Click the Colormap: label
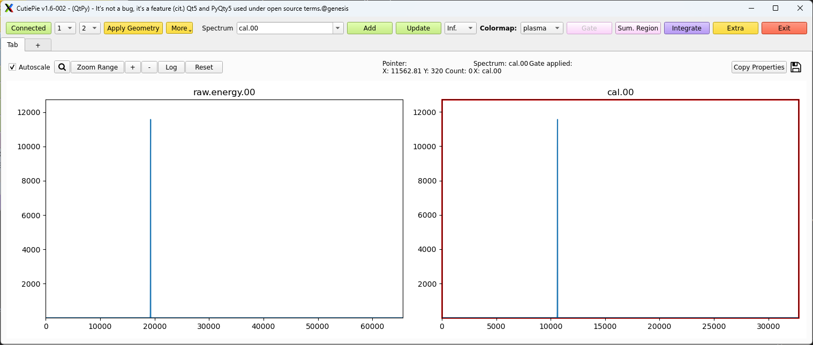 point(498,28)
